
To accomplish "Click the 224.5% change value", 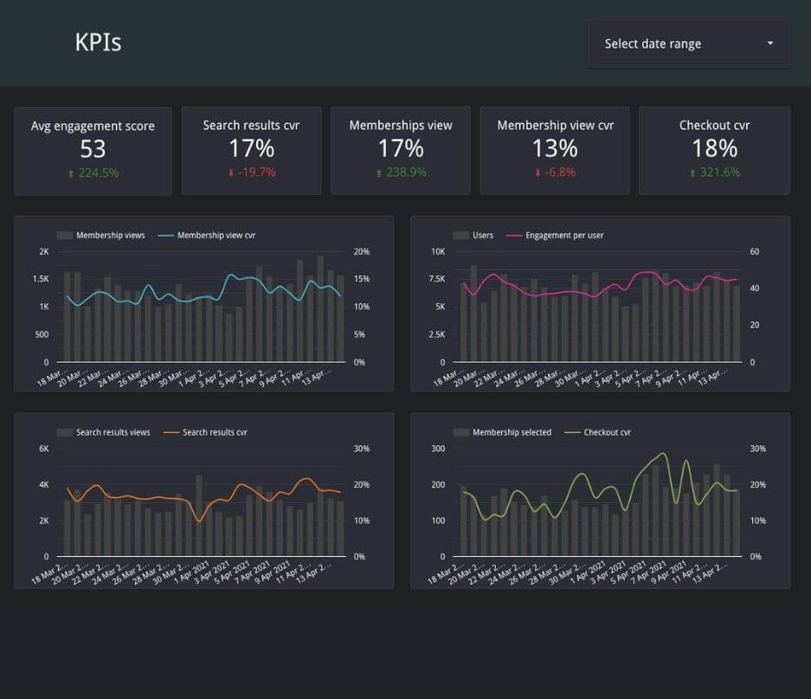I will point(99,173).
